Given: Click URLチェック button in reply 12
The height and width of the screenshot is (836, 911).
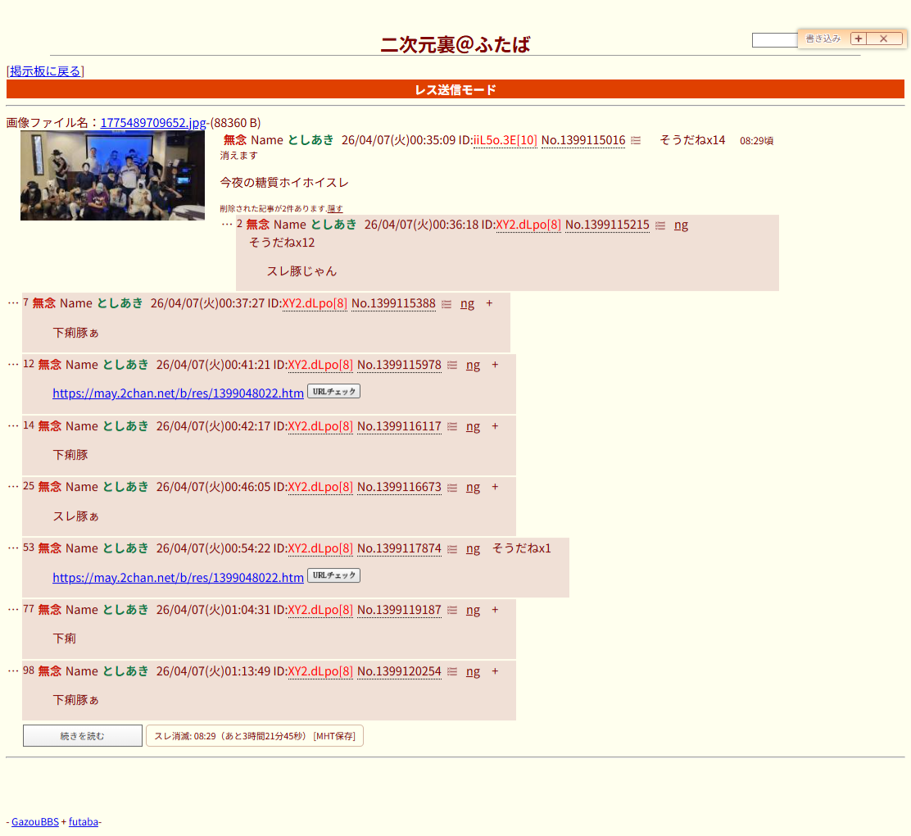Looking at the screenshot, I should [x=333, y=392].
